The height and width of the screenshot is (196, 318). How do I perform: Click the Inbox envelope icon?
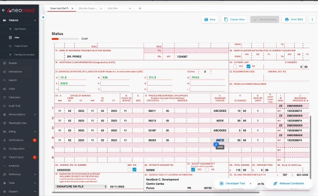point(4,89)
